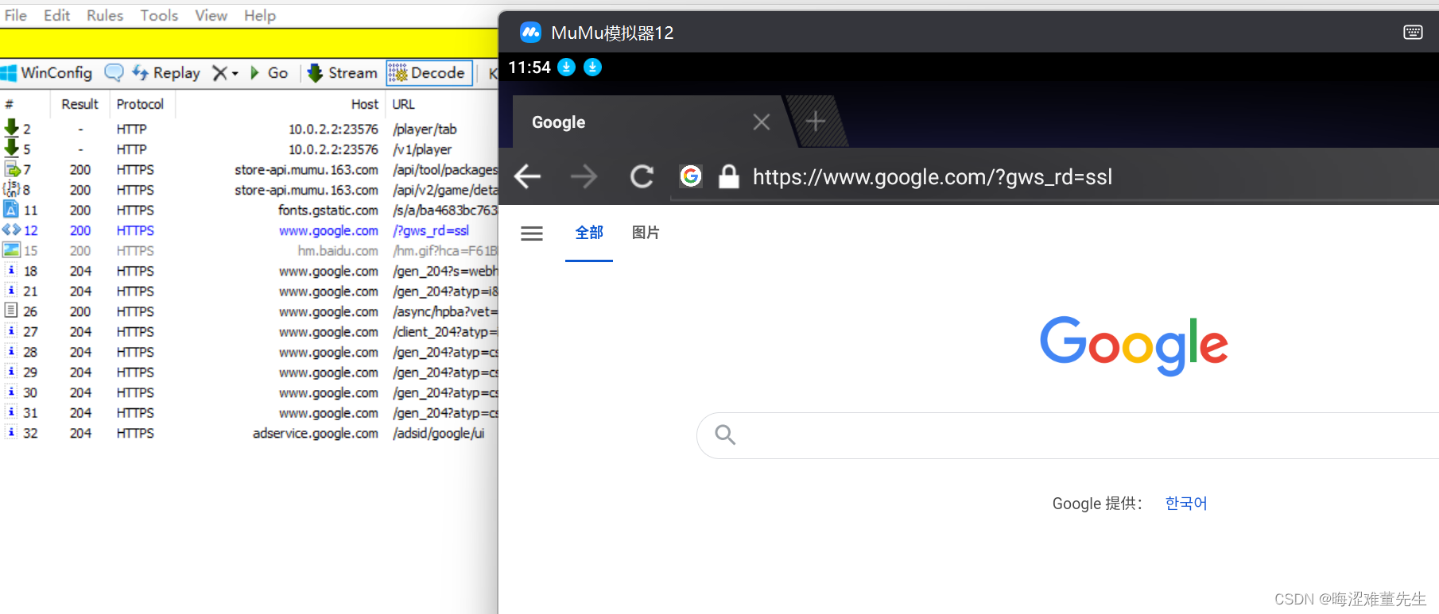Select session 5 download arrow icon
The image size is (1439, 614).
tap(11, 148)
